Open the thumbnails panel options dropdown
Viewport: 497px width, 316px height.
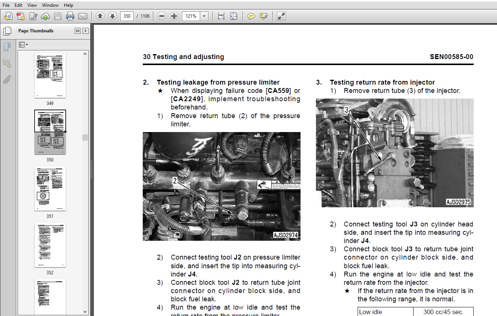(x=23, y=45)
